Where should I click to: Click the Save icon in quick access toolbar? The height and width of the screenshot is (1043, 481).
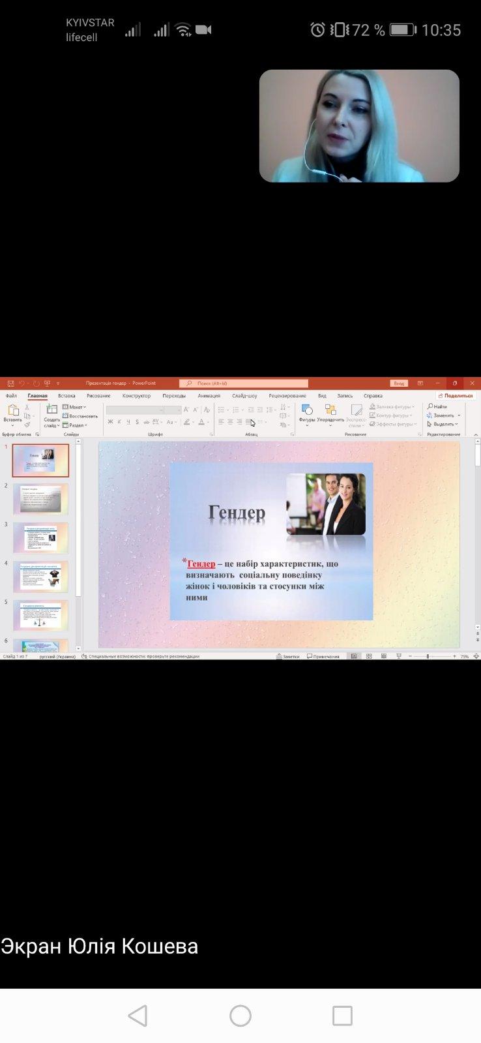(x=10, y=384)
